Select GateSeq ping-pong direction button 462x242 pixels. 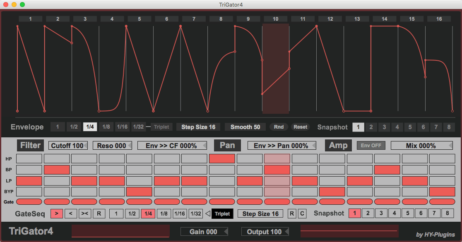click(85, 213)
